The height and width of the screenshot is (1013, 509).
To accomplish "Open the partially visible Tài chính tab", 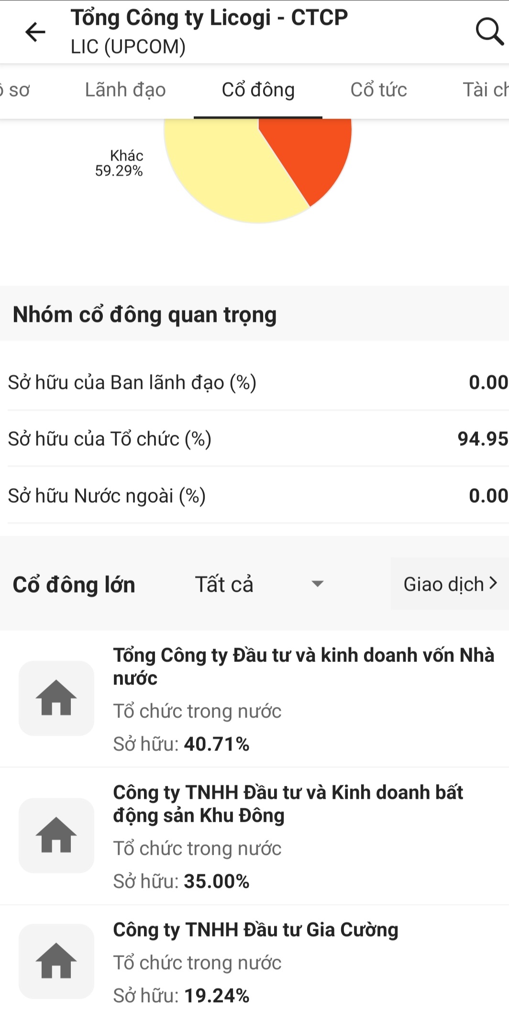I will point(485,90).
